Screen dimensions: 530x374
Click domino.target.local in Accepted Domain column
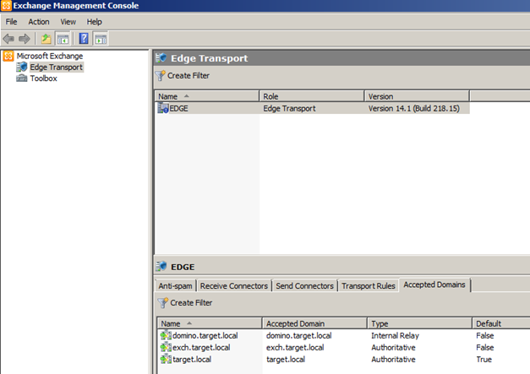[298, 335]
